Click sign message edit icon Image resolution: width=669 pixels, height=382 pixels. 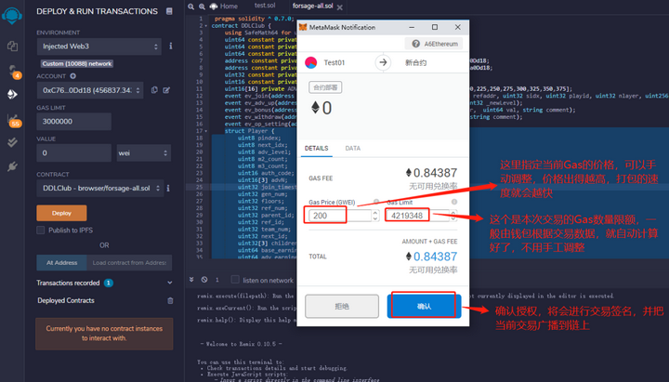point(166,90)
